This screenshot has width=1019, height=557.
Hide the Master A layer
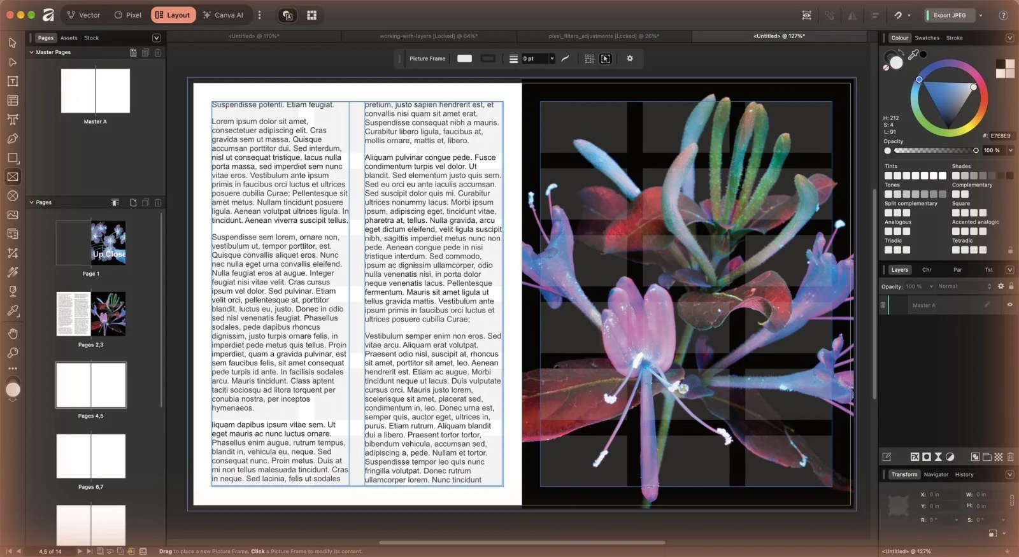(x=1009, y=305)
